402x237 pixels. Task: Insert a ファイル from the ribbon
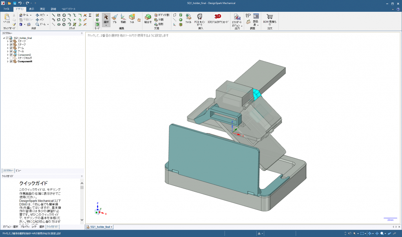coord(188,18)
